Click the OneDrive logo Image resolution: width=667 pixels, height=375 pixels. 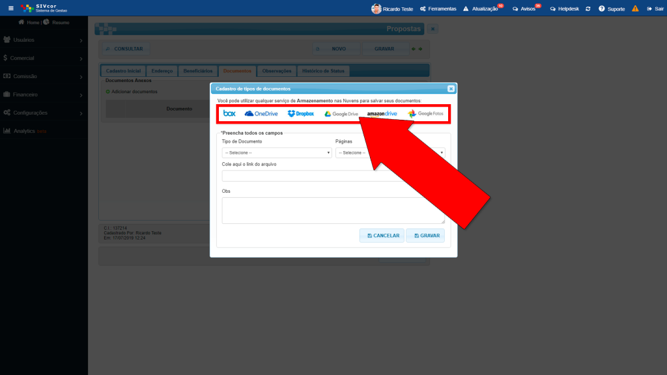point(261,113)
